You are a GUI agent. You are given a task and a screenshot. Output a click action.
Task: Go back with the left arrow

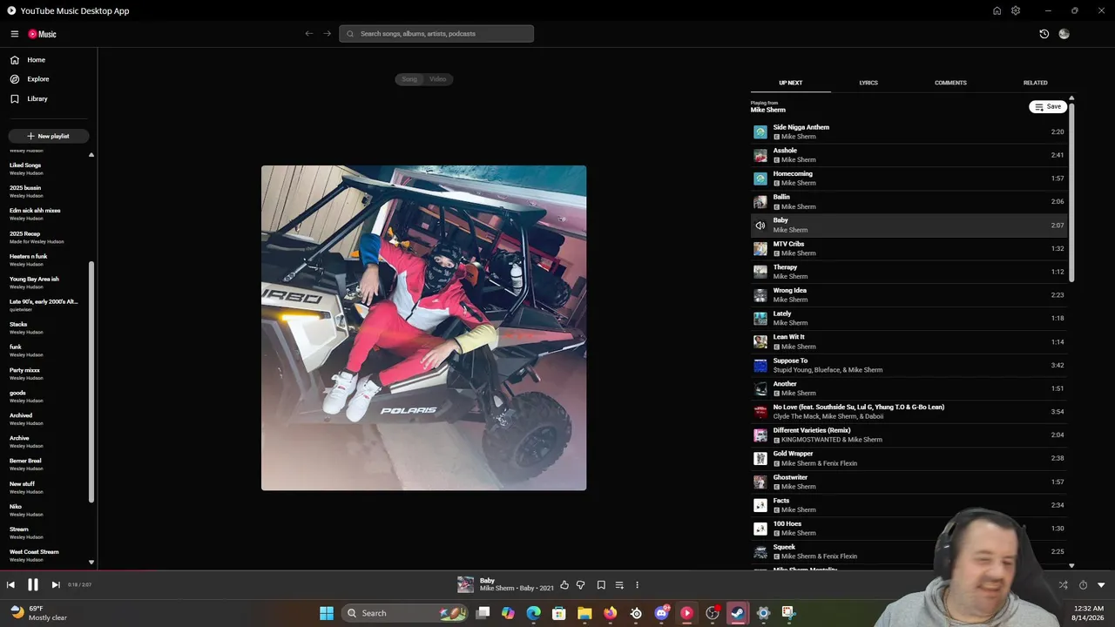click(x=309, y=34)
